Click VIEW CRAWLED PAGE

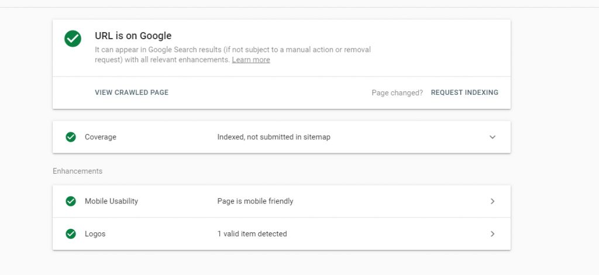pyautogui.click(x=132, y=92)
